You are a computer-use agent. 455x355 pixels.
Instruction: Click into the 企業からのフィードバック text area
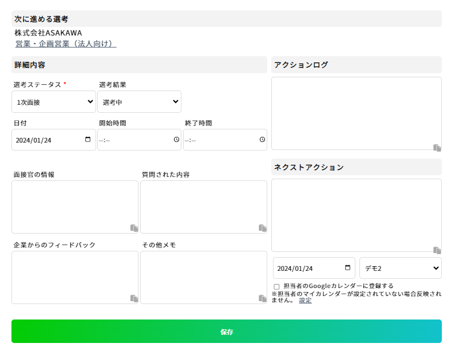tap(75, 278)
